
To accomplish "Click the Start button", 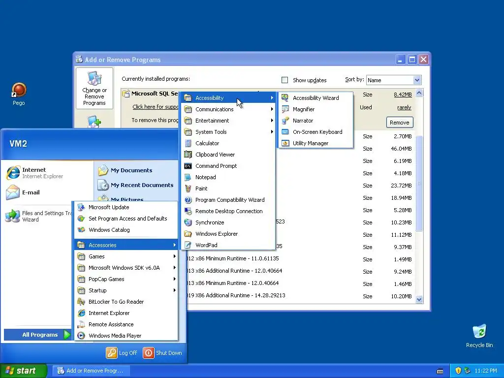I will coord(23,371).
